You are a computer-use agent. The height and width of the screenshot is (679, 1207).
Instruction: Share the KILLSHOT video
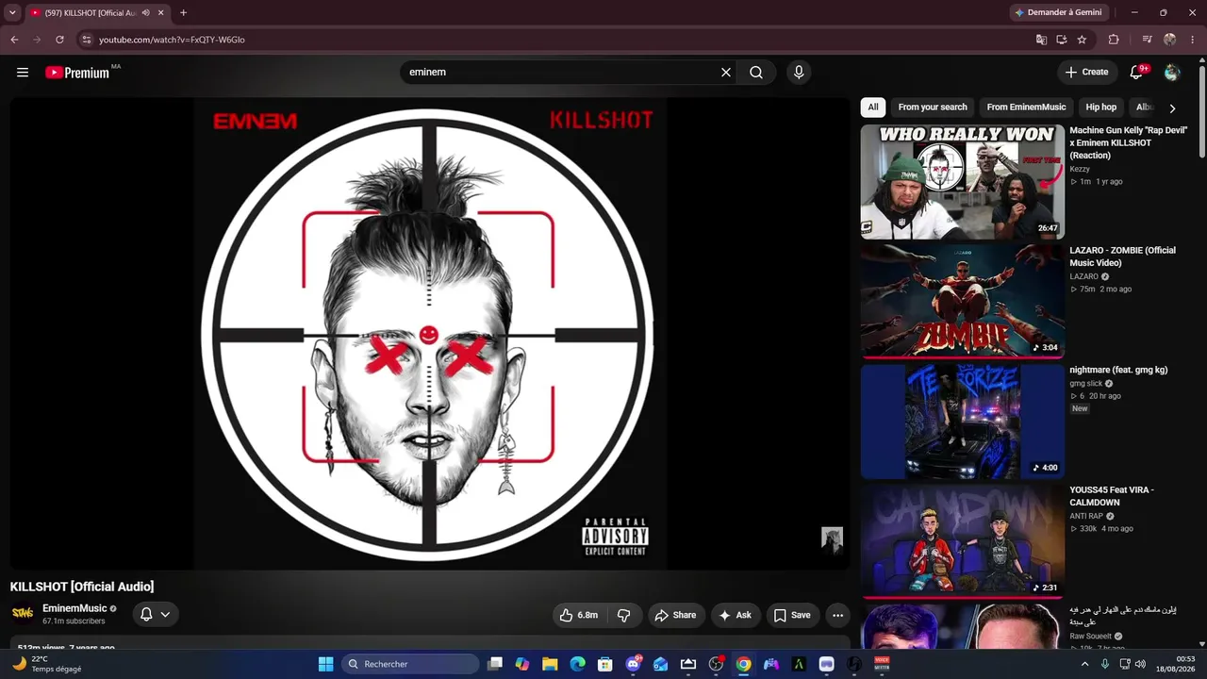[675, 615]
